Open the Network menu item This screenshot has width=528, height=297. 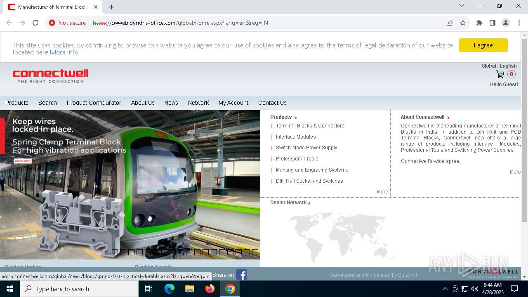point(198,103)
